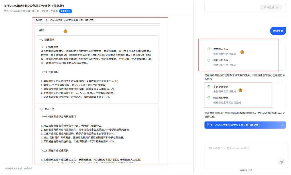The image size is (291, 175).
Task: Click the （二）深化产业就业帮扶 subsection heading
Action: tap(55, 150)
